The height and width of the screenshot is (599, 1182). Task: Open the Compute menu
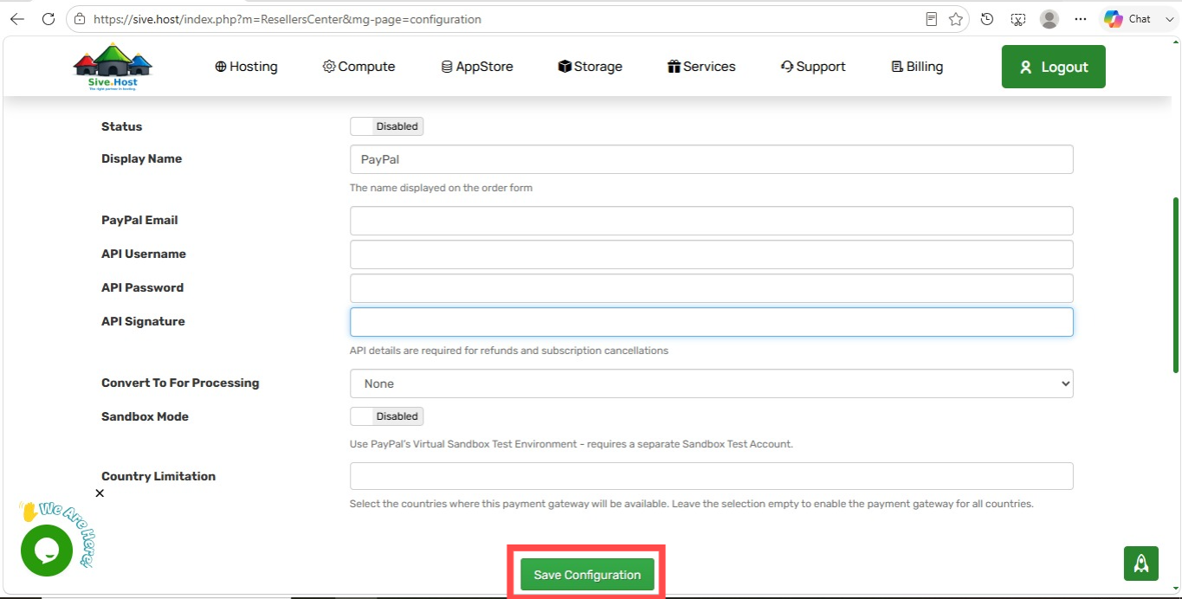[x=358, y=67]
